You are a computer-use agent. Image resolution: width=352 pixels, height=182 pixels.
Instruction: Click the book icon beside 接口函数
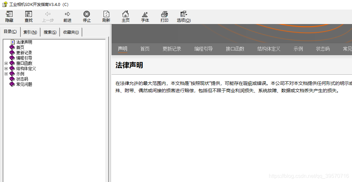[x=12, y=63]
